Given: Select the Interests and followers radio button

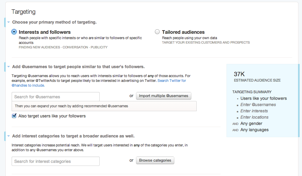Looking at the screenshot, I should pyautogui.click(x=14, y=32).
